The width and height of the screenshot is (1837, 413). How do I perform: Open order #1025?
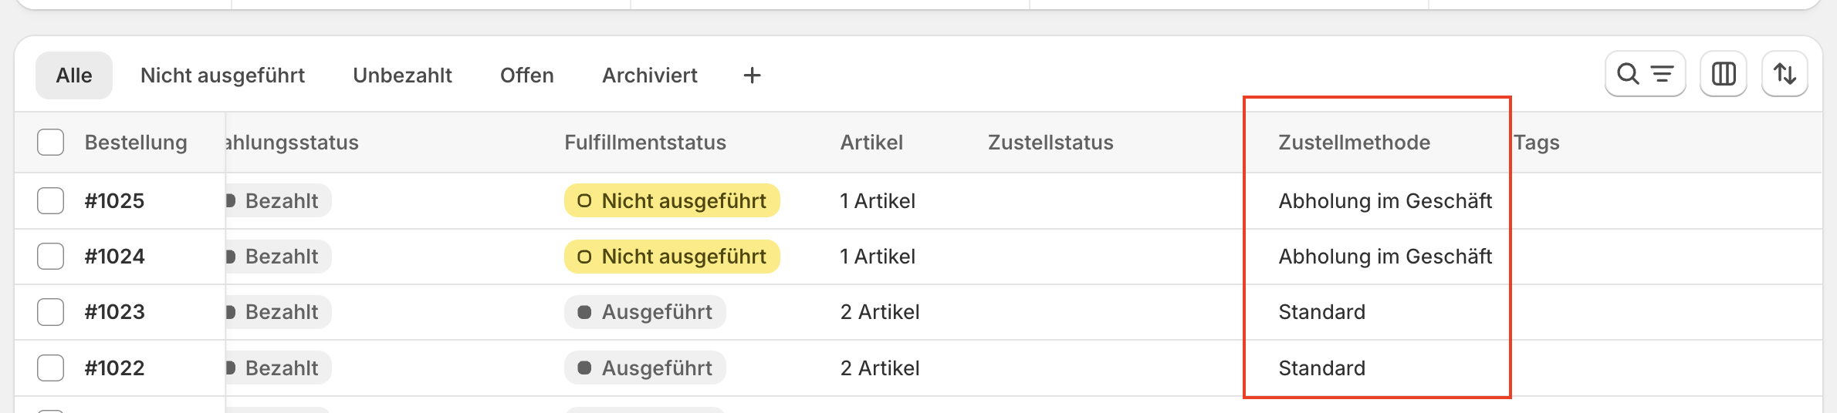(x=115, y=201)
